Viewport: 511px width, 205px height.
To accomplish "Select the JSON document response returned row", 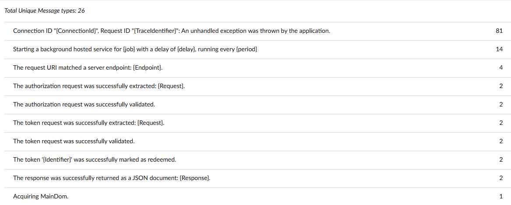I will click(x=112, y=178).
